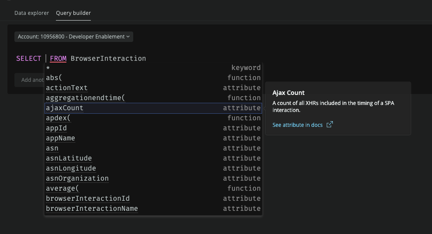Click the FROM keyword in the query
Image resolution: width=432 pixels, height=234 pixels.
58,59
